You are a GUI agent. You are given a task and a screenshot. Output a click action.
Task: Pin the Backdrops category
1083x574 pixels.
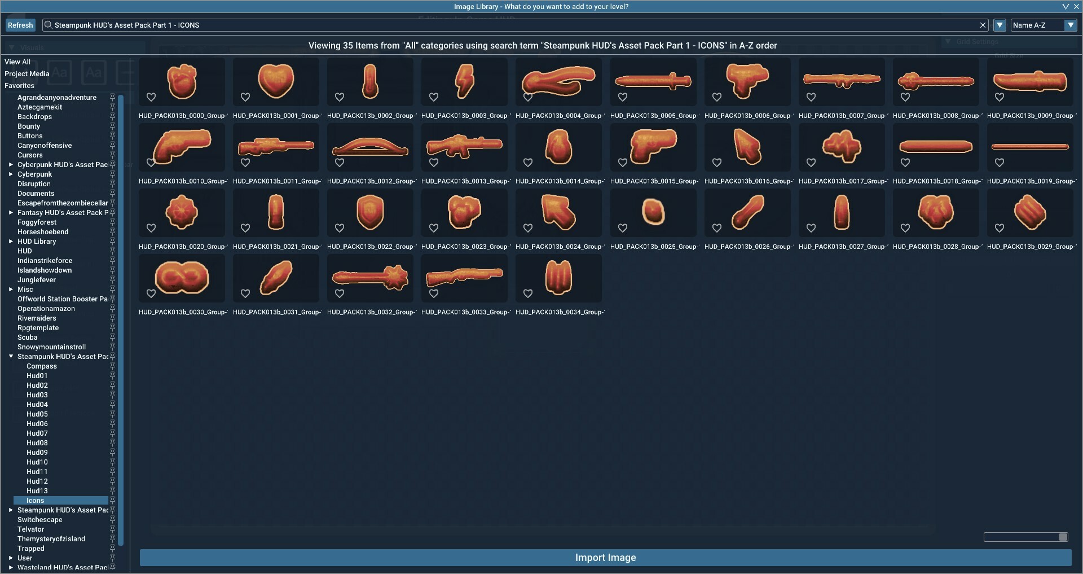(x=113, y=117)
